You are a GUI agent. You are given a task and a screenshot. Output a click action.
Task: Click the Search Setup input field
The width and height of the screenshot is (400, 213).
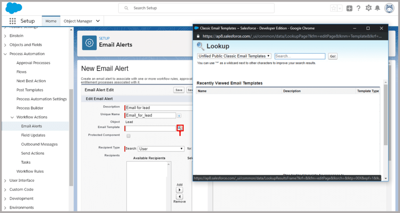pyautogui.click(x=196, y=8)
